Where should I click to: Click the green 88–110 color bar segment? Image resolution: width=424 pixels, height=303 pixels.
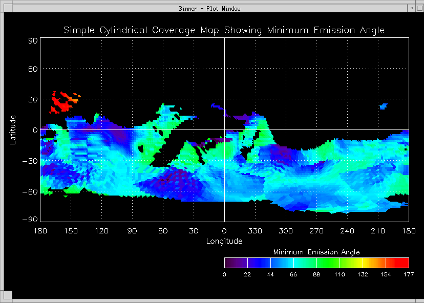point(328,263)
